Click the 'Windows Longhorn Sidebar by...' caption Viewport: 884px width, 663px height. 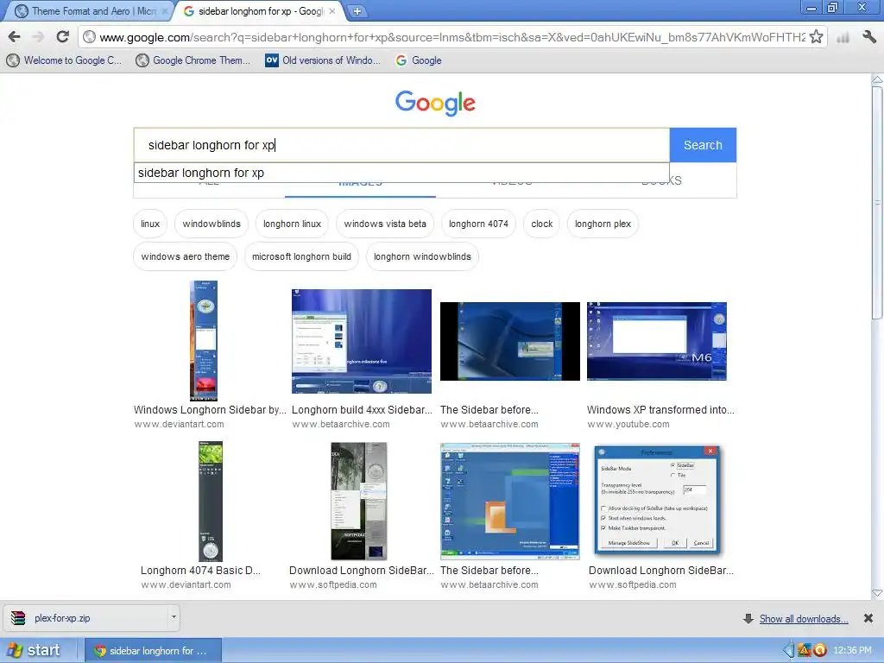210,410
